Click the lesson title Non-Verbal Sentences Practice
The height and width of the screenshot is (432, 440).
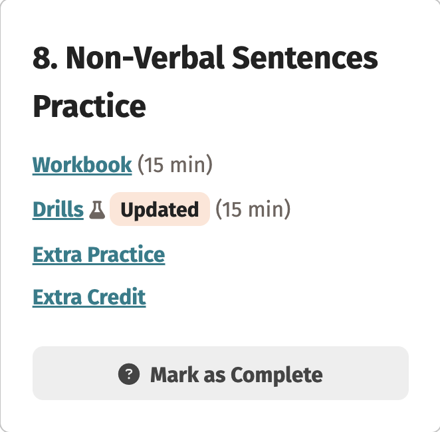(x=205, y=82)
